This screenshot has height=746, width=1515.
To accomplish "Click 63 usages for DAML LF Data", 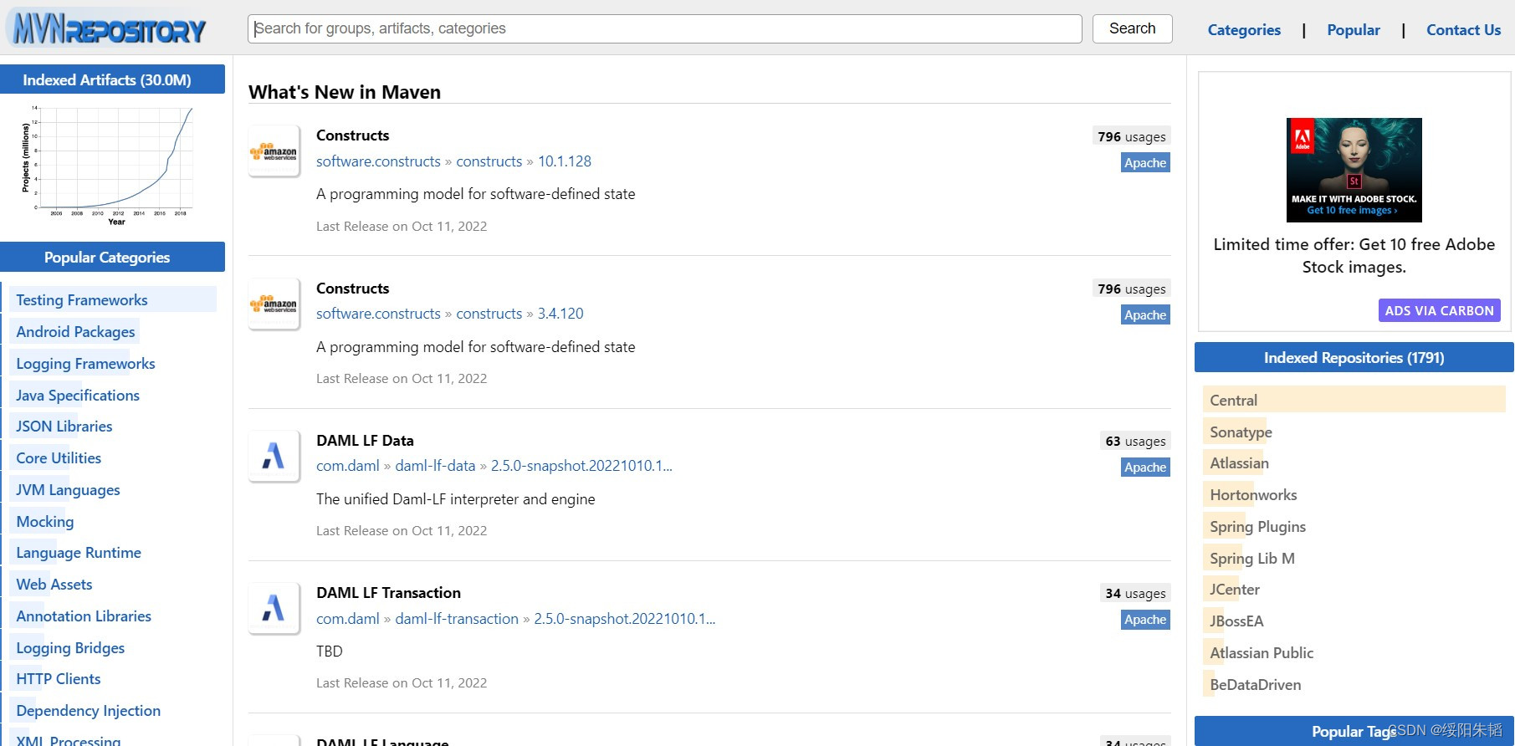I will pyautogui.click(x=1135, y=441).
